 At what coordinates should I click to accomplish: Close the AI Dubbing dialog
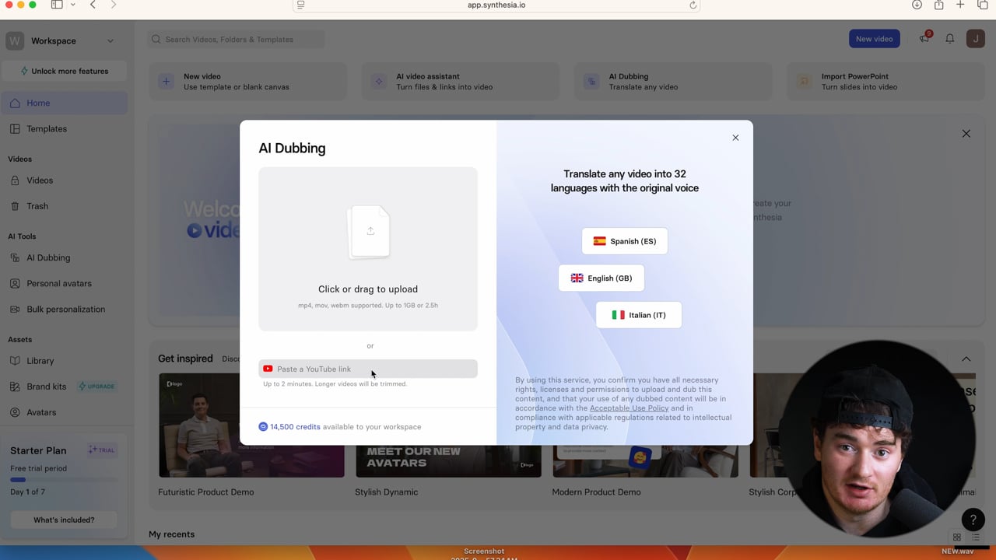(x=735, y=138)
